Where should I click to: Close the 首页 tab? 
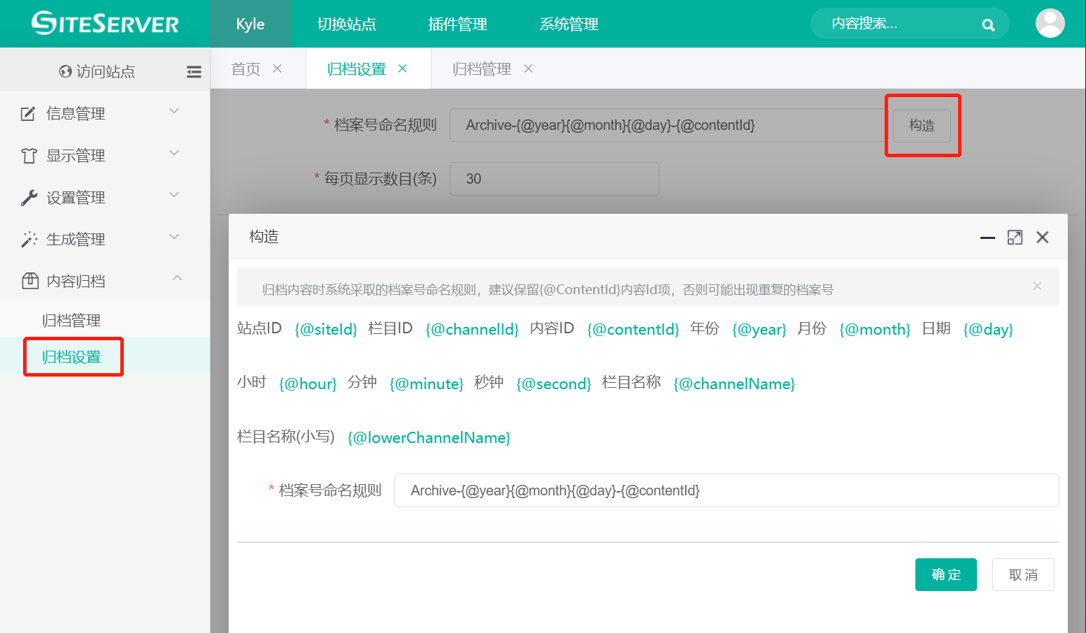pos(278,68)
